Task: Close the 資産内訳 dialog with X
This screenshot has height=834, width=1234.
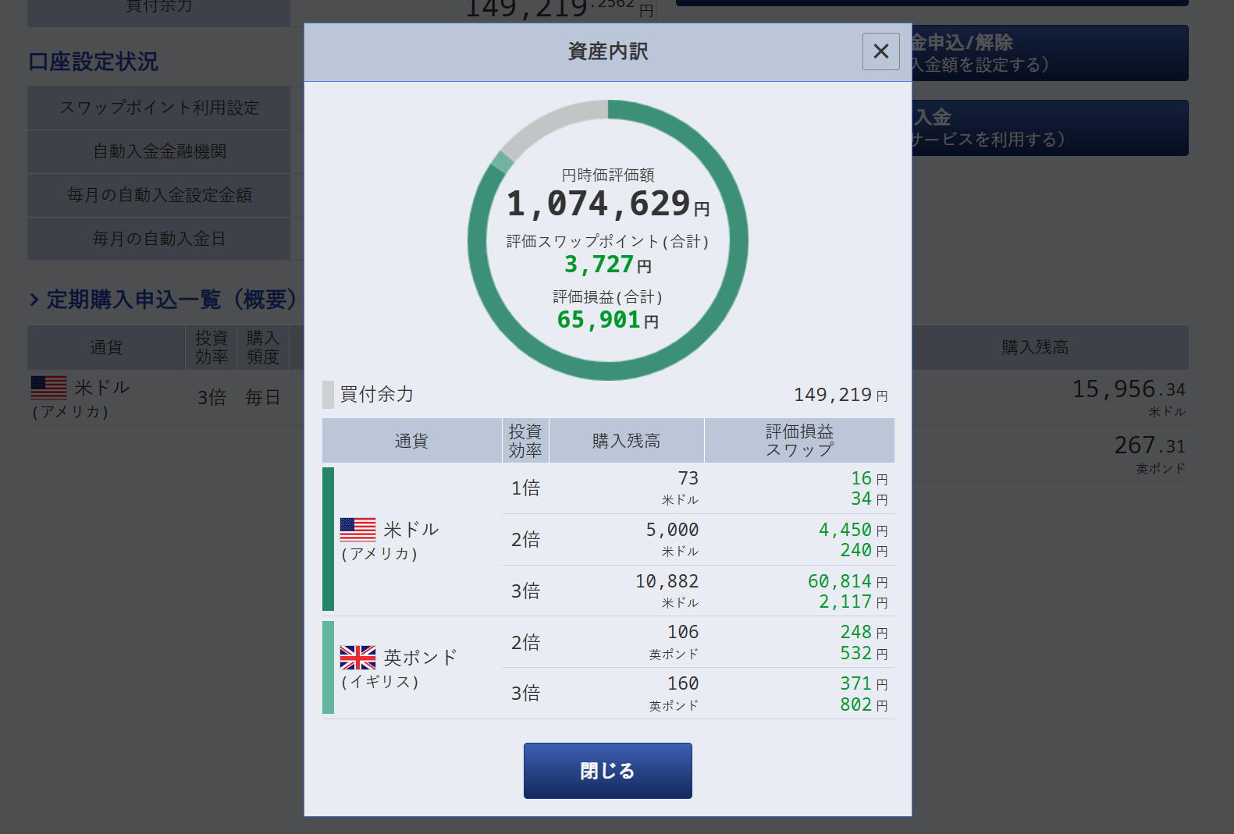Action: coord(880,51)
